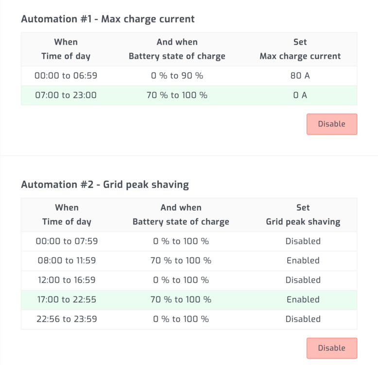
Task: Click Enabled value in 08:00 to 11:59 row
Action: coord(303,260)
